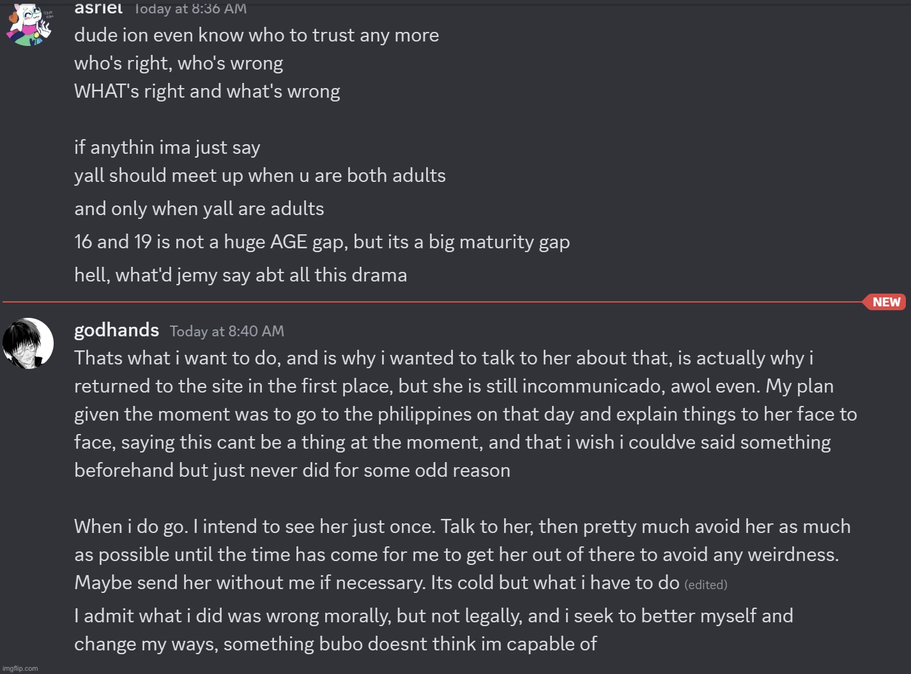Select message "hell, what'd jemy say abt all this drama"

(x=240, y=275)
